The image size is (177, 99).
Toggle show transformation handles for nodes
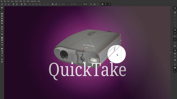103,4
